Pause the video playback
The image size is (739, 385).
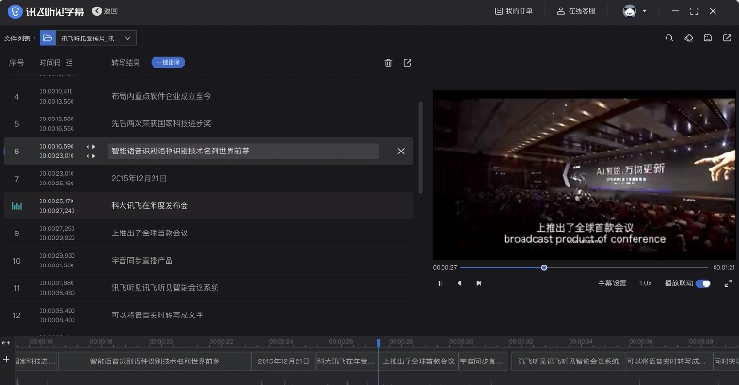click(441, 282)
